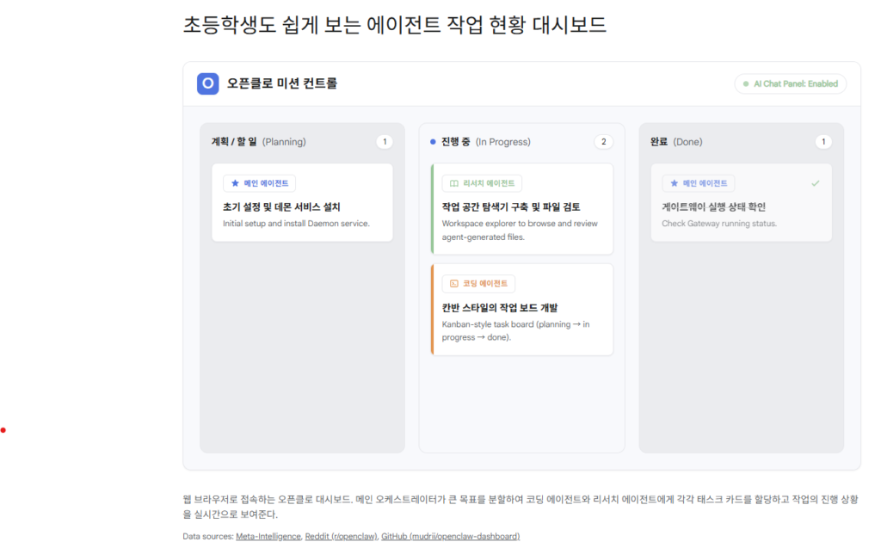The height and width of the screenshot is (548, 881).
Task: Click the green dot in AI Chat Panel badge
Action: (746, 84)
